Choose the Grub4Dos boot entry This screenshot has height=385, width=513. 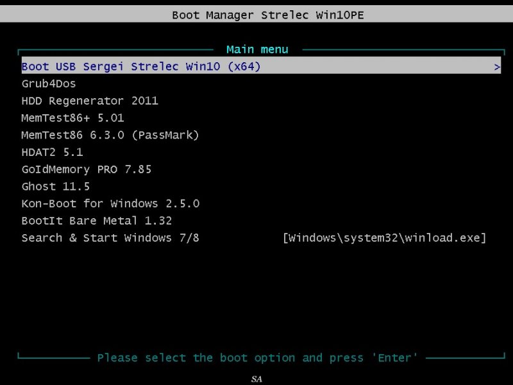click(x=49, y=83)
